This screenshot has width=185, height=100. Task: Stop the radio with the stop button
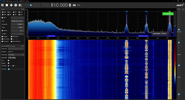(7, 5)
